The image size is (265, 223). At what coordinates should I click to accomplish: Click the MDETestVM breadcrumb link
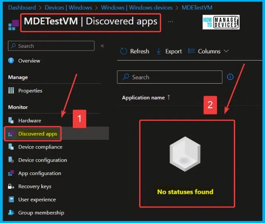pyautogui.click(x=197, y=8)
